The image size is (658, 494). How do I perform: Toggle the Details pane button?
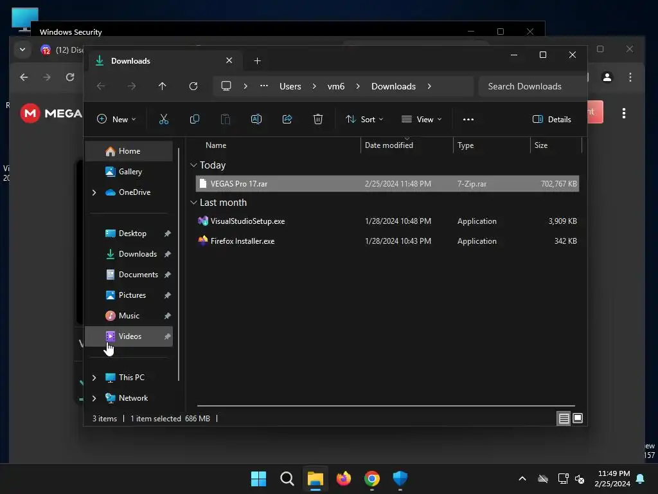pos(551,119)
